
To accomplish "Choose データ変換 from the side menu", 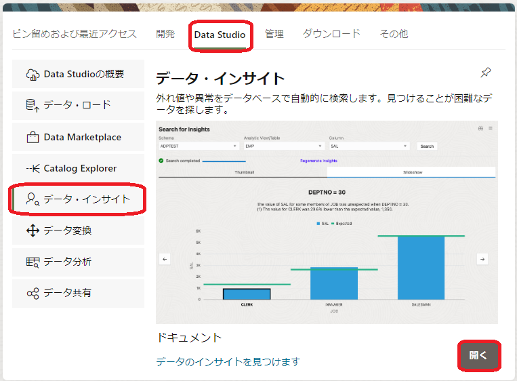I will point(68,231).
